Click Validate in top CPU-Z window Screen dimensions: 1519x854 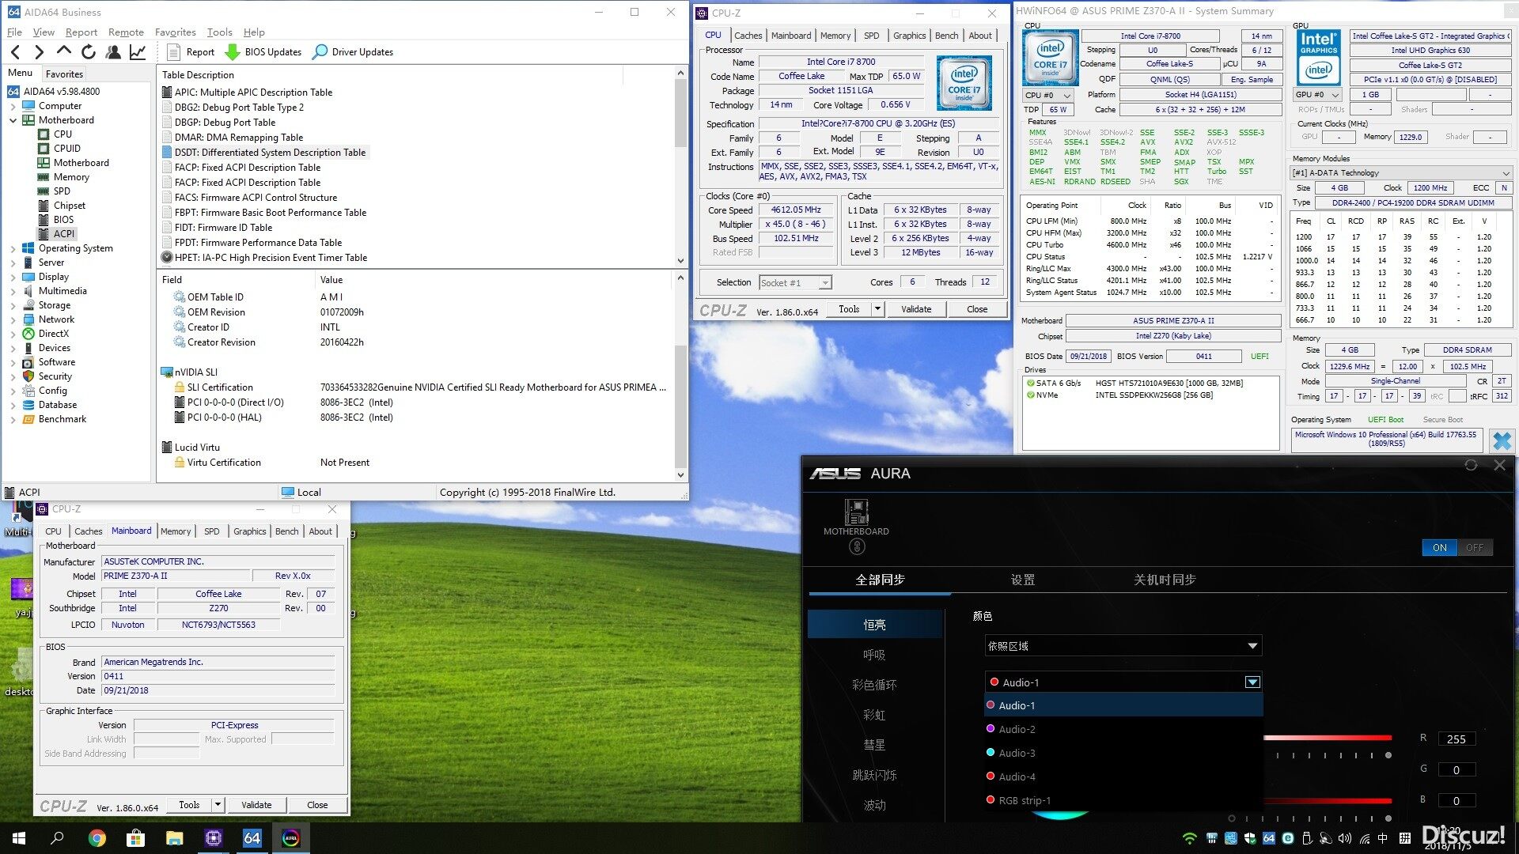pos(916,309)
